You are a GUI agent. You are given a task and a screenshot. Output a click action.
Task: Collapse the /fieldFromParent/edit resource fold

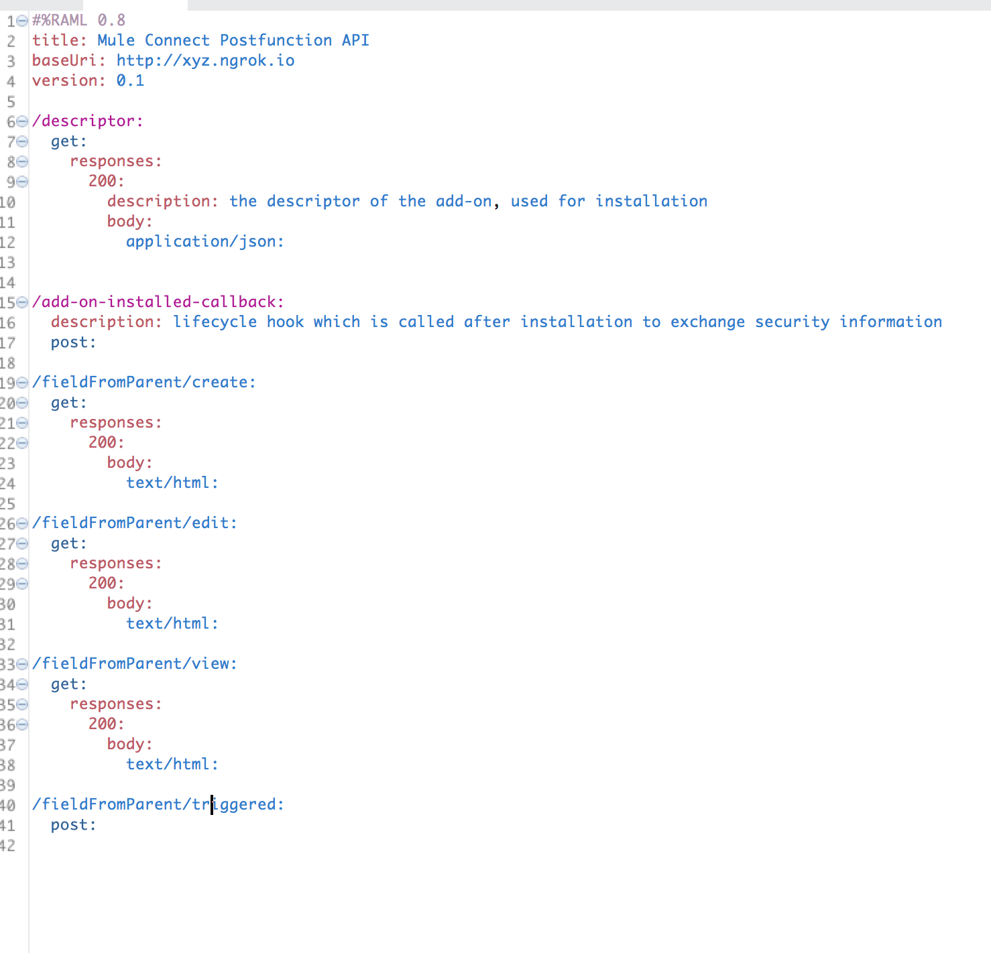21,524
